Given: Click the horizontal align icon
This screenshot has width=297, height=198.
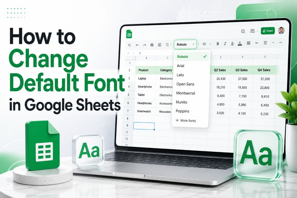Looking at the screenshot, I should [x=257, y=43].
